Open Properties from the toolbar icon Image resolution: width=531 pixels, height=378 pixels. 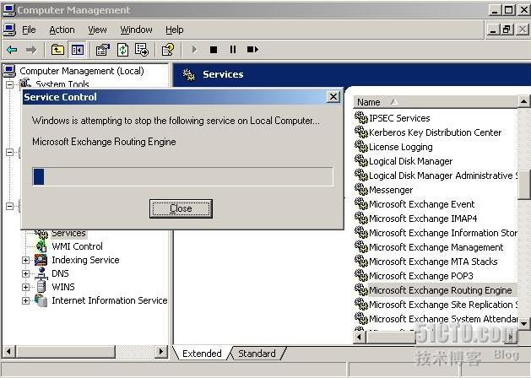[x=103, y=50]
